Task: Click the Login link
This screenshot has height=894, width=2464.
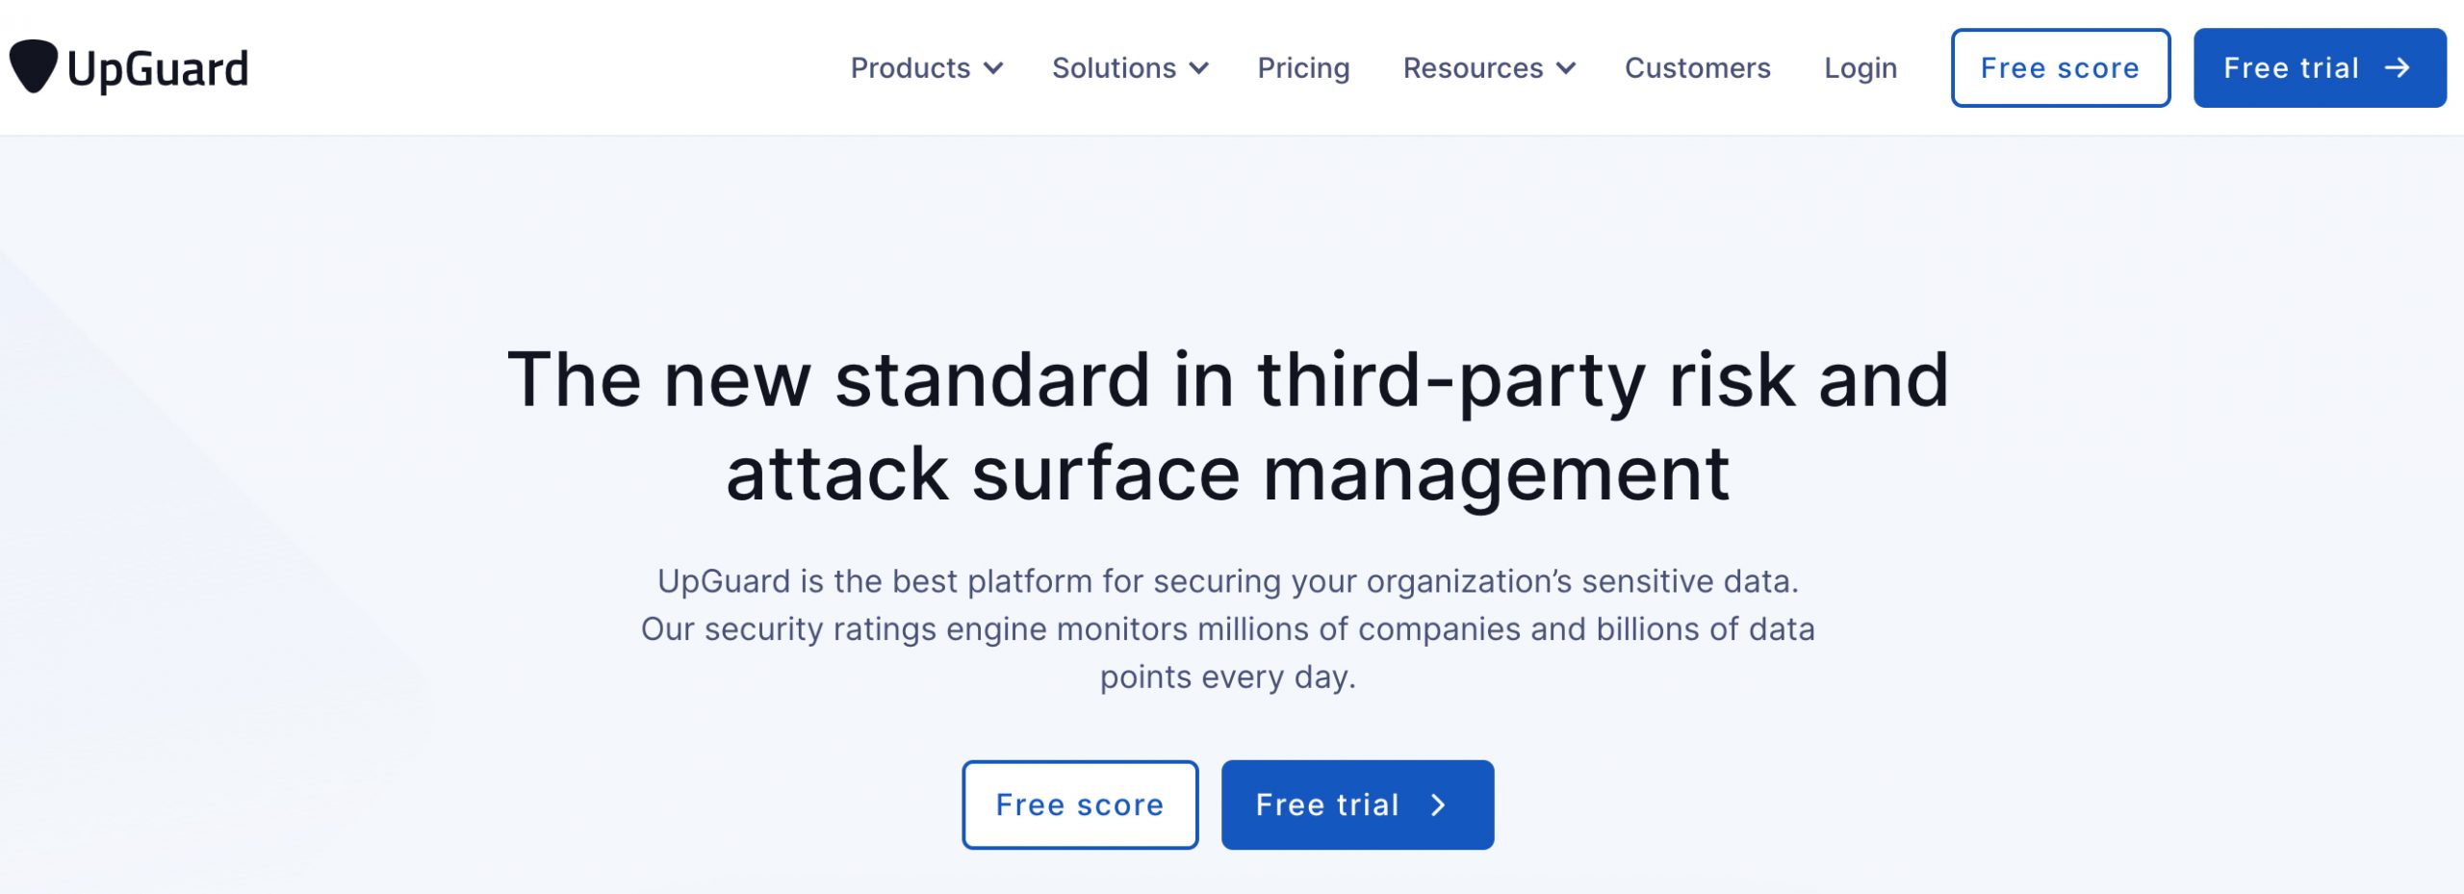Action: tap(1860, 68)
